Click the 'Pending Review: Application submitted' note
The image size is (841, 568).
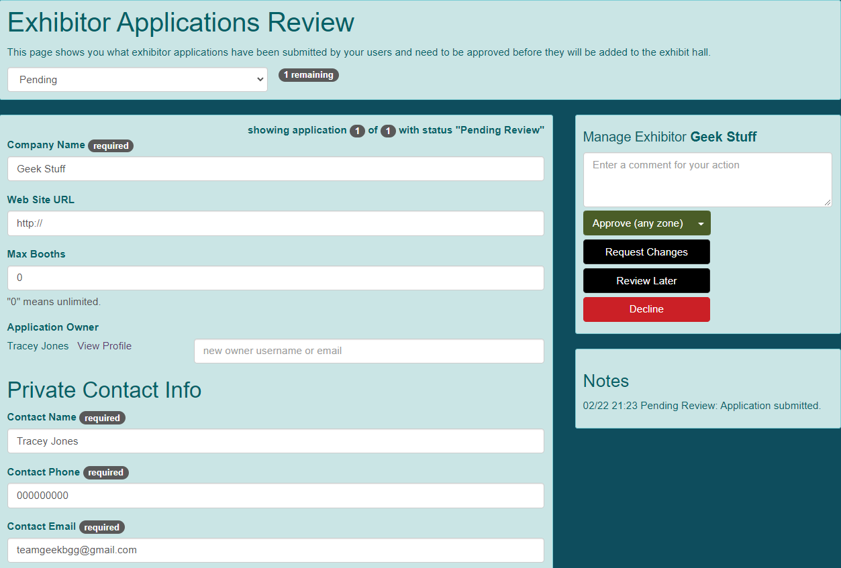pos(702,406)
